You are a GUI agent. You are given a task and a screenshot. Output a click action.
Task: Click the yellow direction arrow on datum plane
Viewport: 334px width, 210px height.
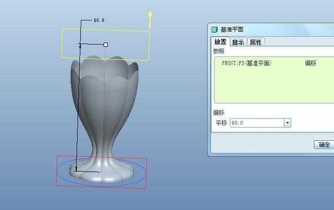(150, 20)
